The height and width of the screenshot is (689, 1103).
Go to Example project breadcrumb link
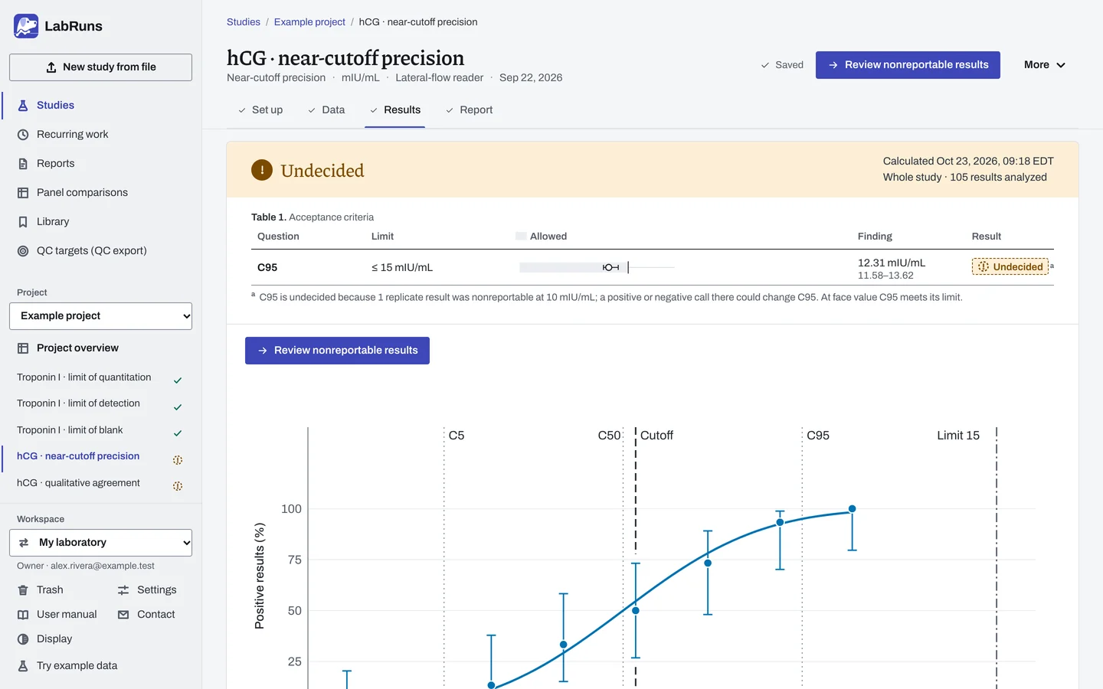[x=309, y=22]
